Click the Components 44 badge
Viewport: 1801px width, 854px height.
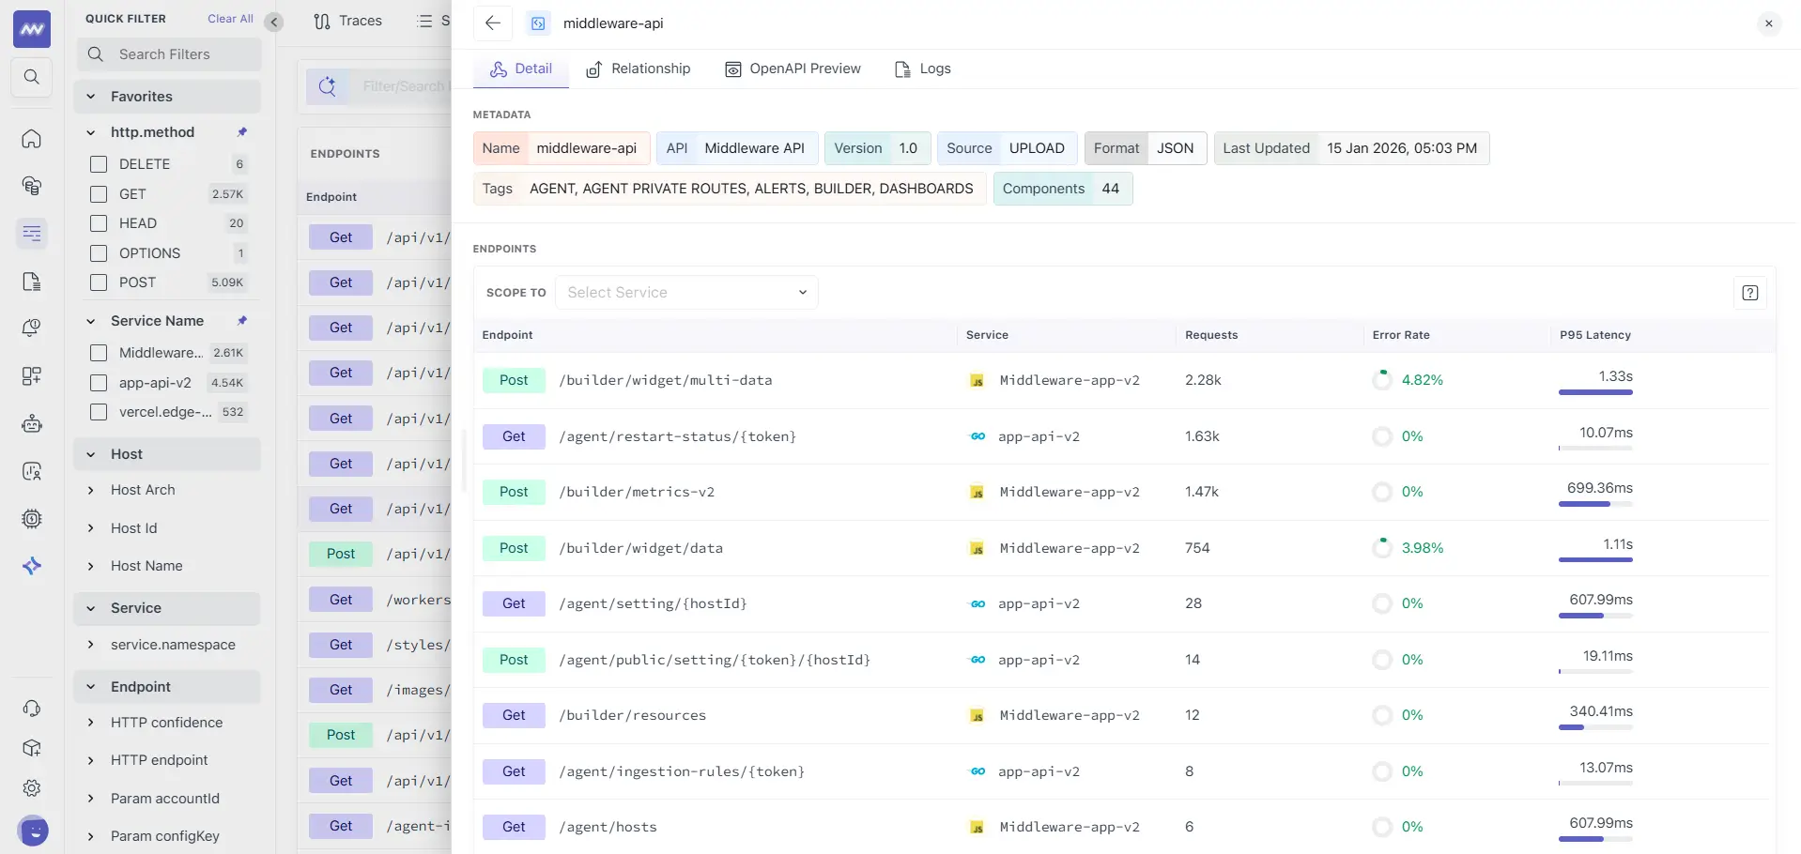pyautogui.click(x=1061, y=189)
